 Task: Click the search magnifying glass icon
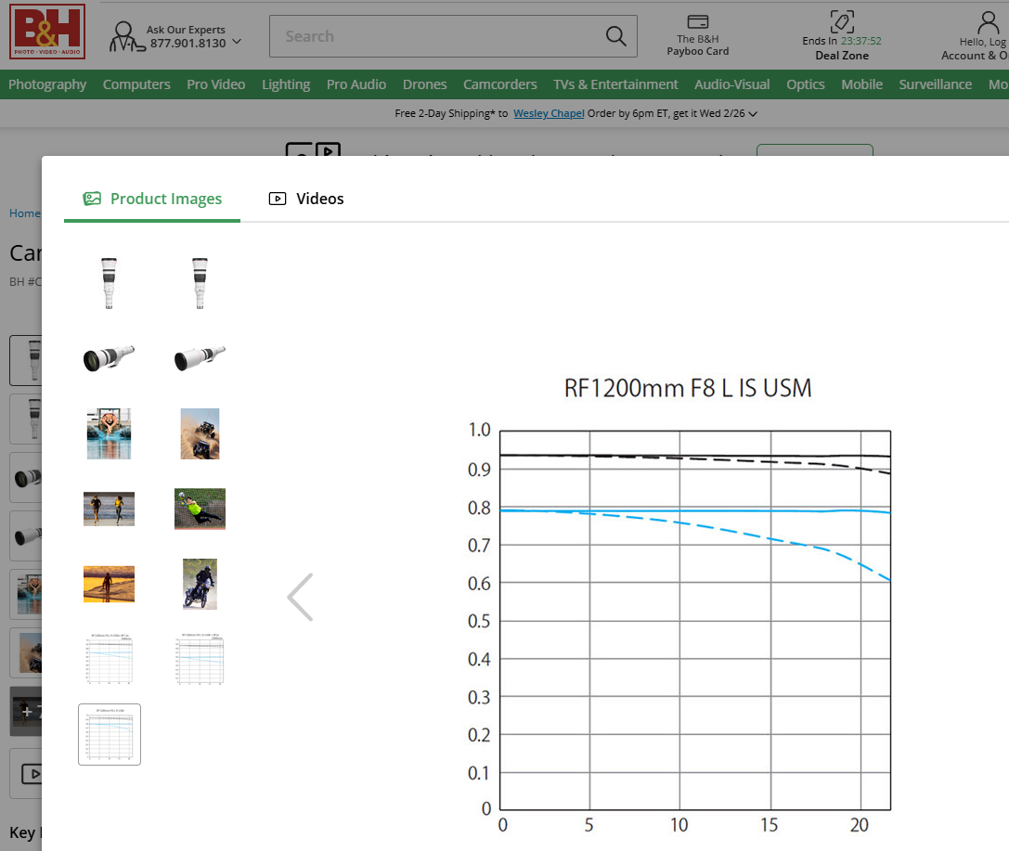615,36
